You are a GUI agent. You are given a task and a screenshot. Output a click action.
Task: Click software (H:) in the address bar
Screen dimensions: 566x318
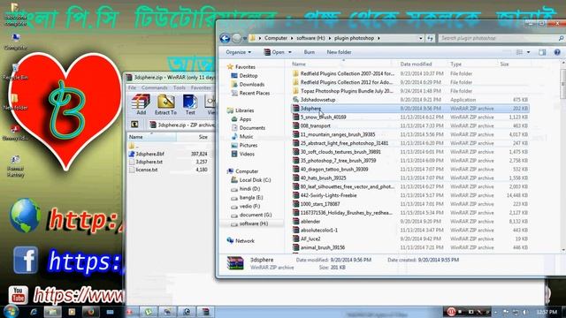click(310, 38)
